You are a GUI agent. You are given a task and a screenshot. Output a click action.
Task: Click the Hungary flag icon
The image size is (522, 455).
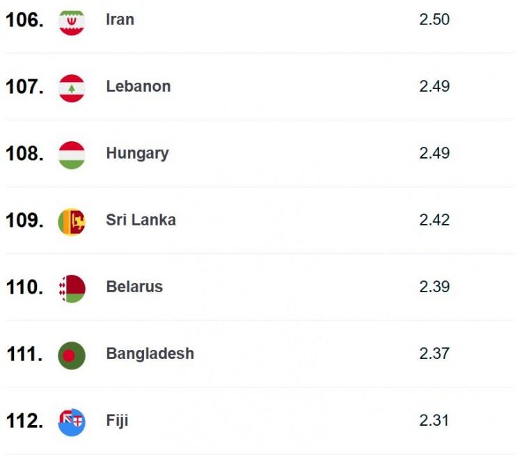point(72,155)
